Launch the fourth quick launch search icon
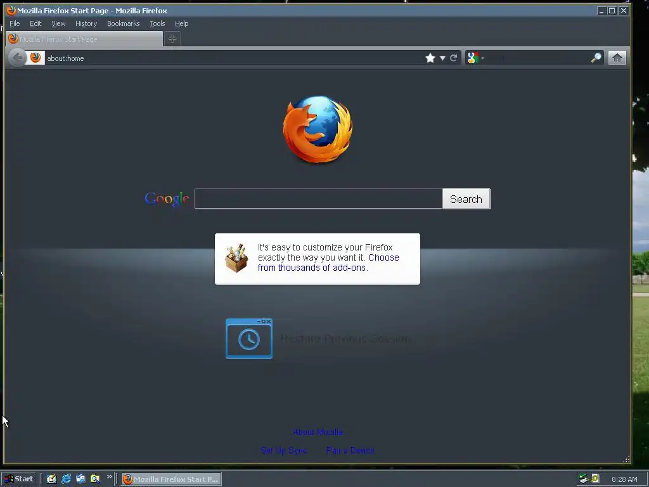The width and height of the screenshot is (649, 487). [x=95, y=479]
